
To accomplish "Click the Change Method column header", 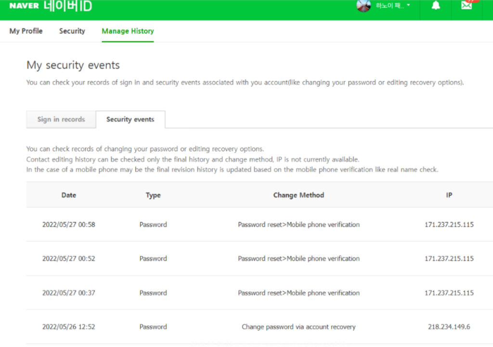I will tap(298, 195).
